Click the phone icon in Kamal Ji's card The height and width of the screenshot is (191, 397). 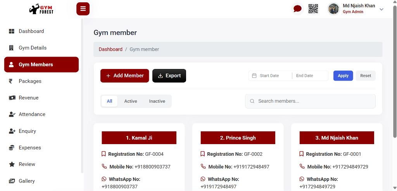point(104,166)
